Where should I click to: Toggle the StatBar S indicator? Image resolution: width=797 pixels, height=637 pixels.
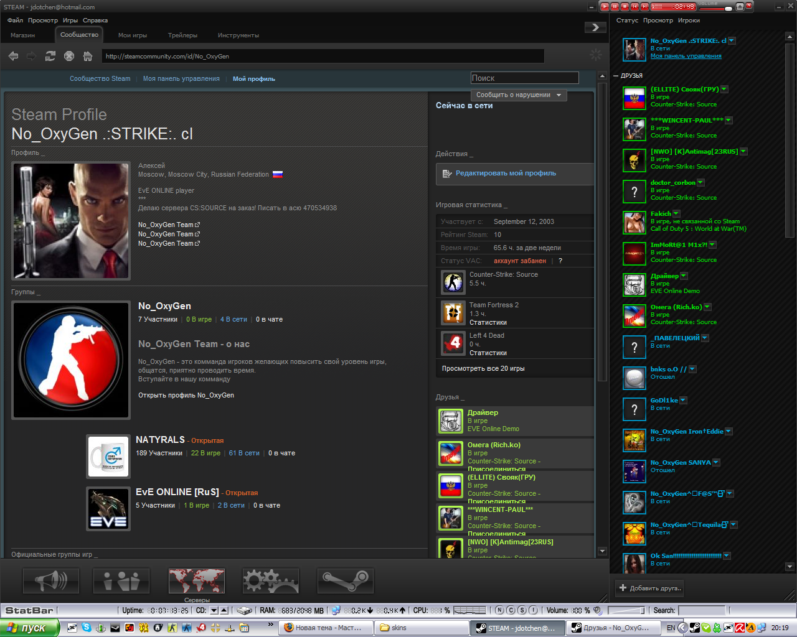point(522,610)
